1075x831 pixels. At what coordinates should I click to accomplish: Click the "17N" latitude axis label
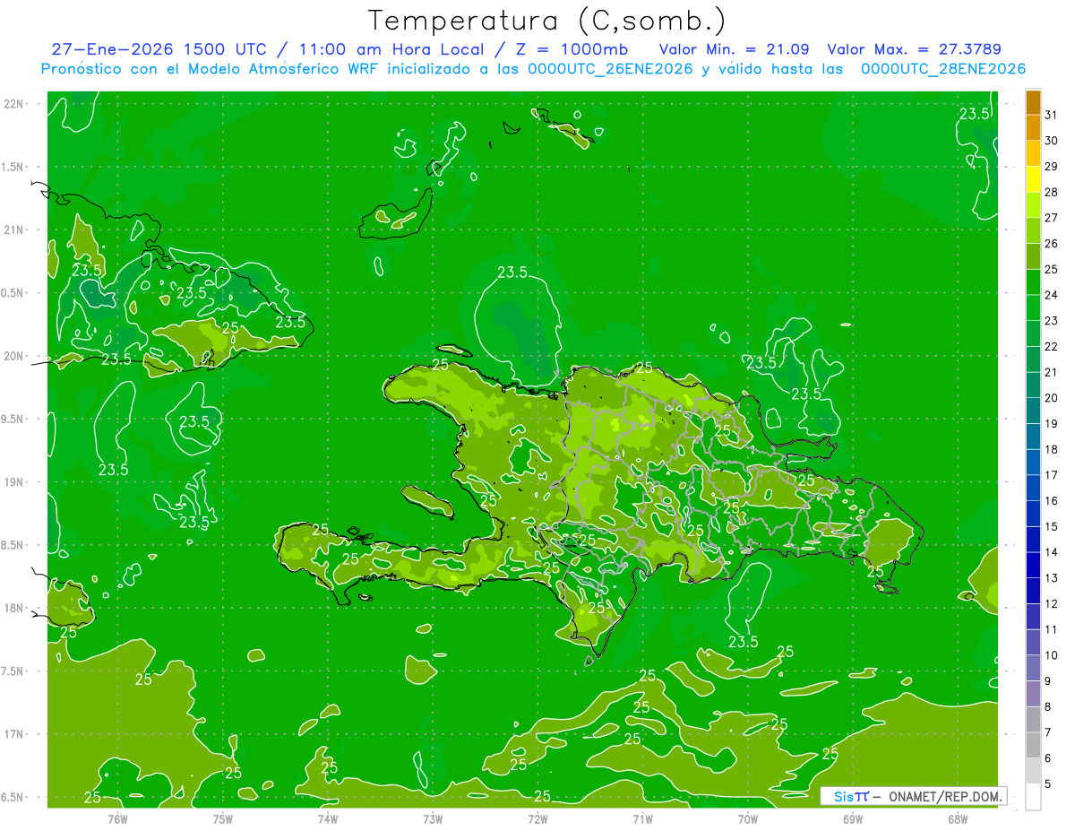(14, 734)
